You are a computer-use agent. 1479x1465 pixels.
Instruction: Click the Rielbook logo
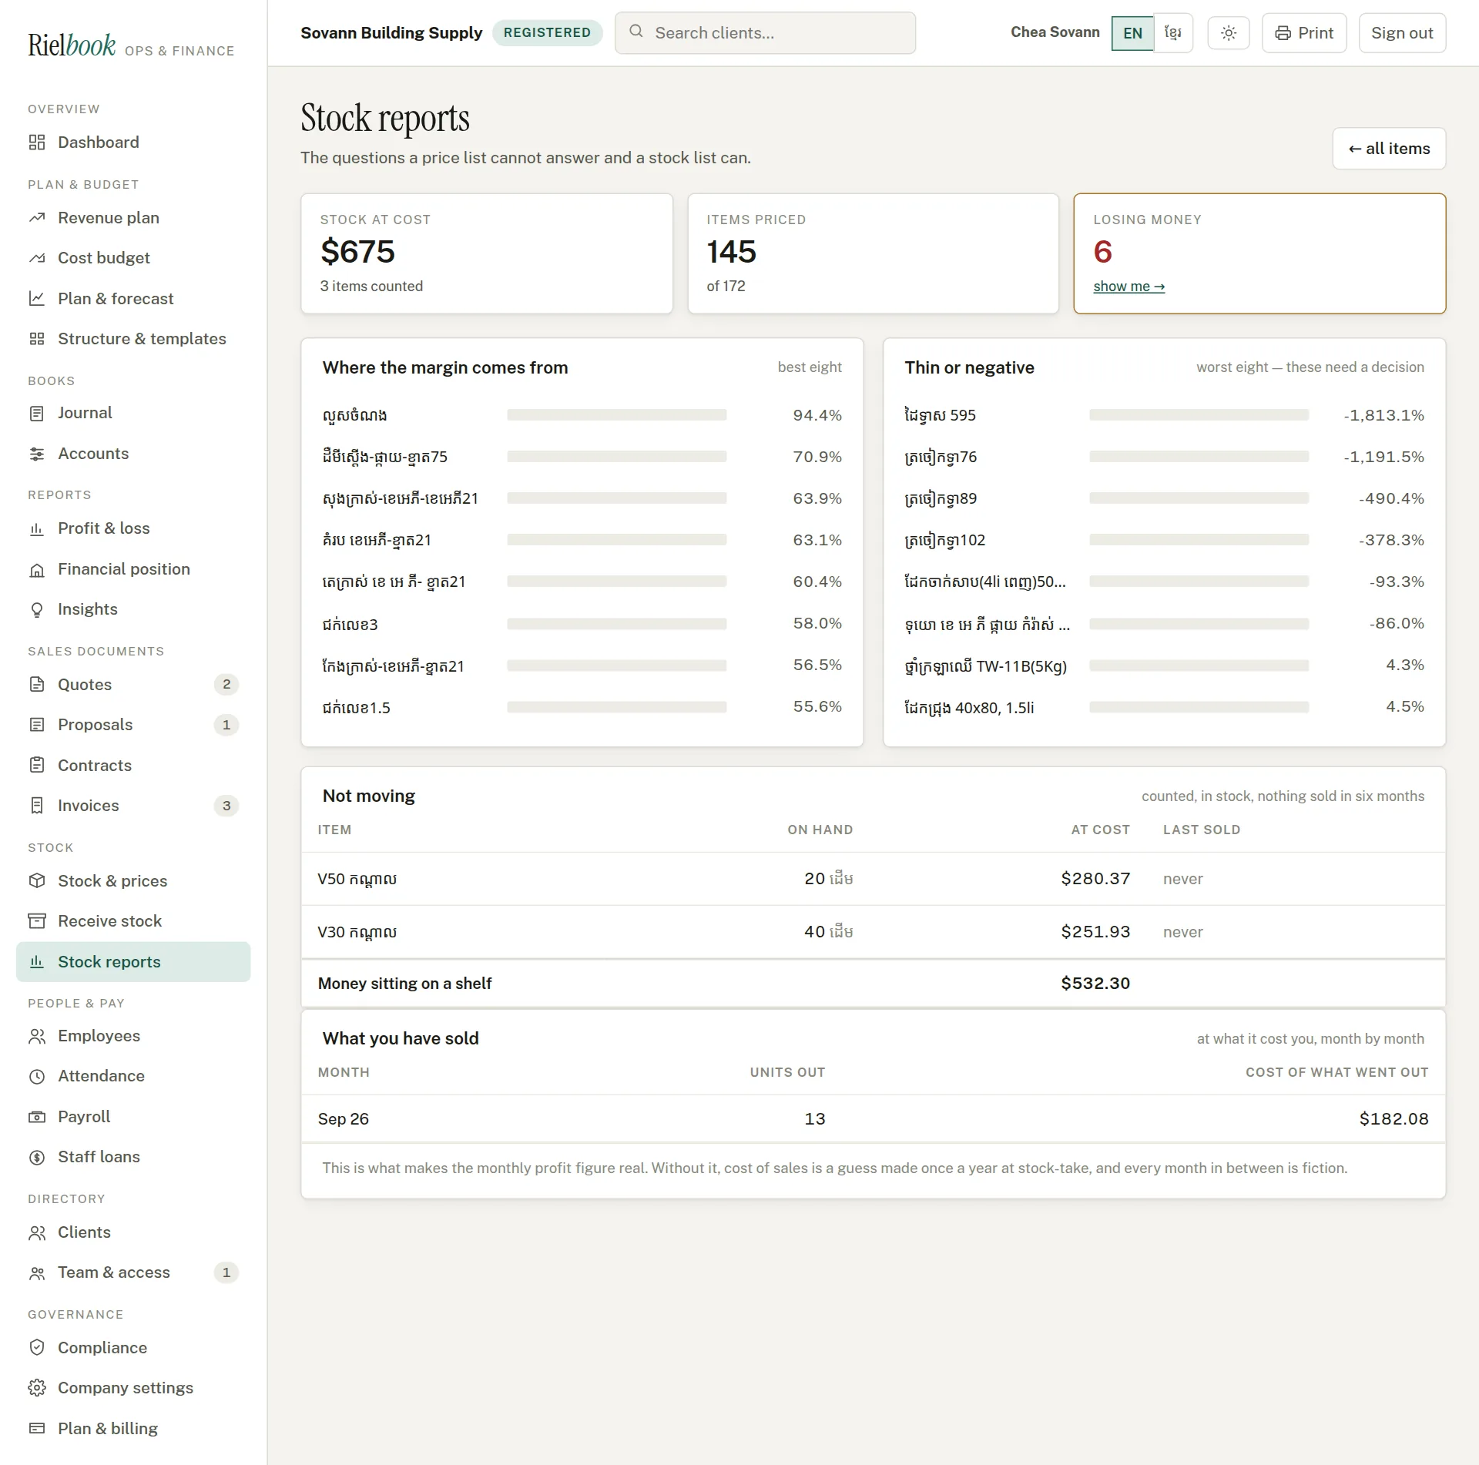click(72, 45)
